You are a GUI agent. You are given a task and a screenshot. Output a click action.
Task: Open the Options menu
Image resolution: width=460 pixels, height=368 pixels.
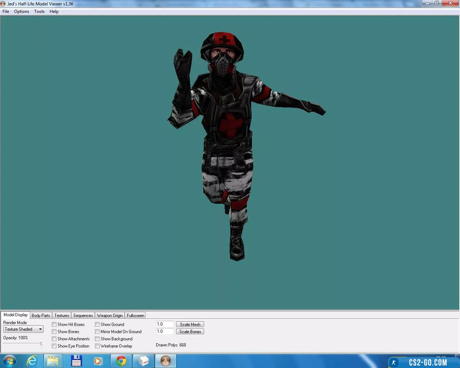[22, 11]
